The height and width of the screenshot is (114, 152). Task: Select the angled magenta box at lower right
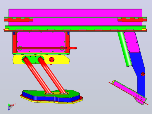click(x=129, y=92)
